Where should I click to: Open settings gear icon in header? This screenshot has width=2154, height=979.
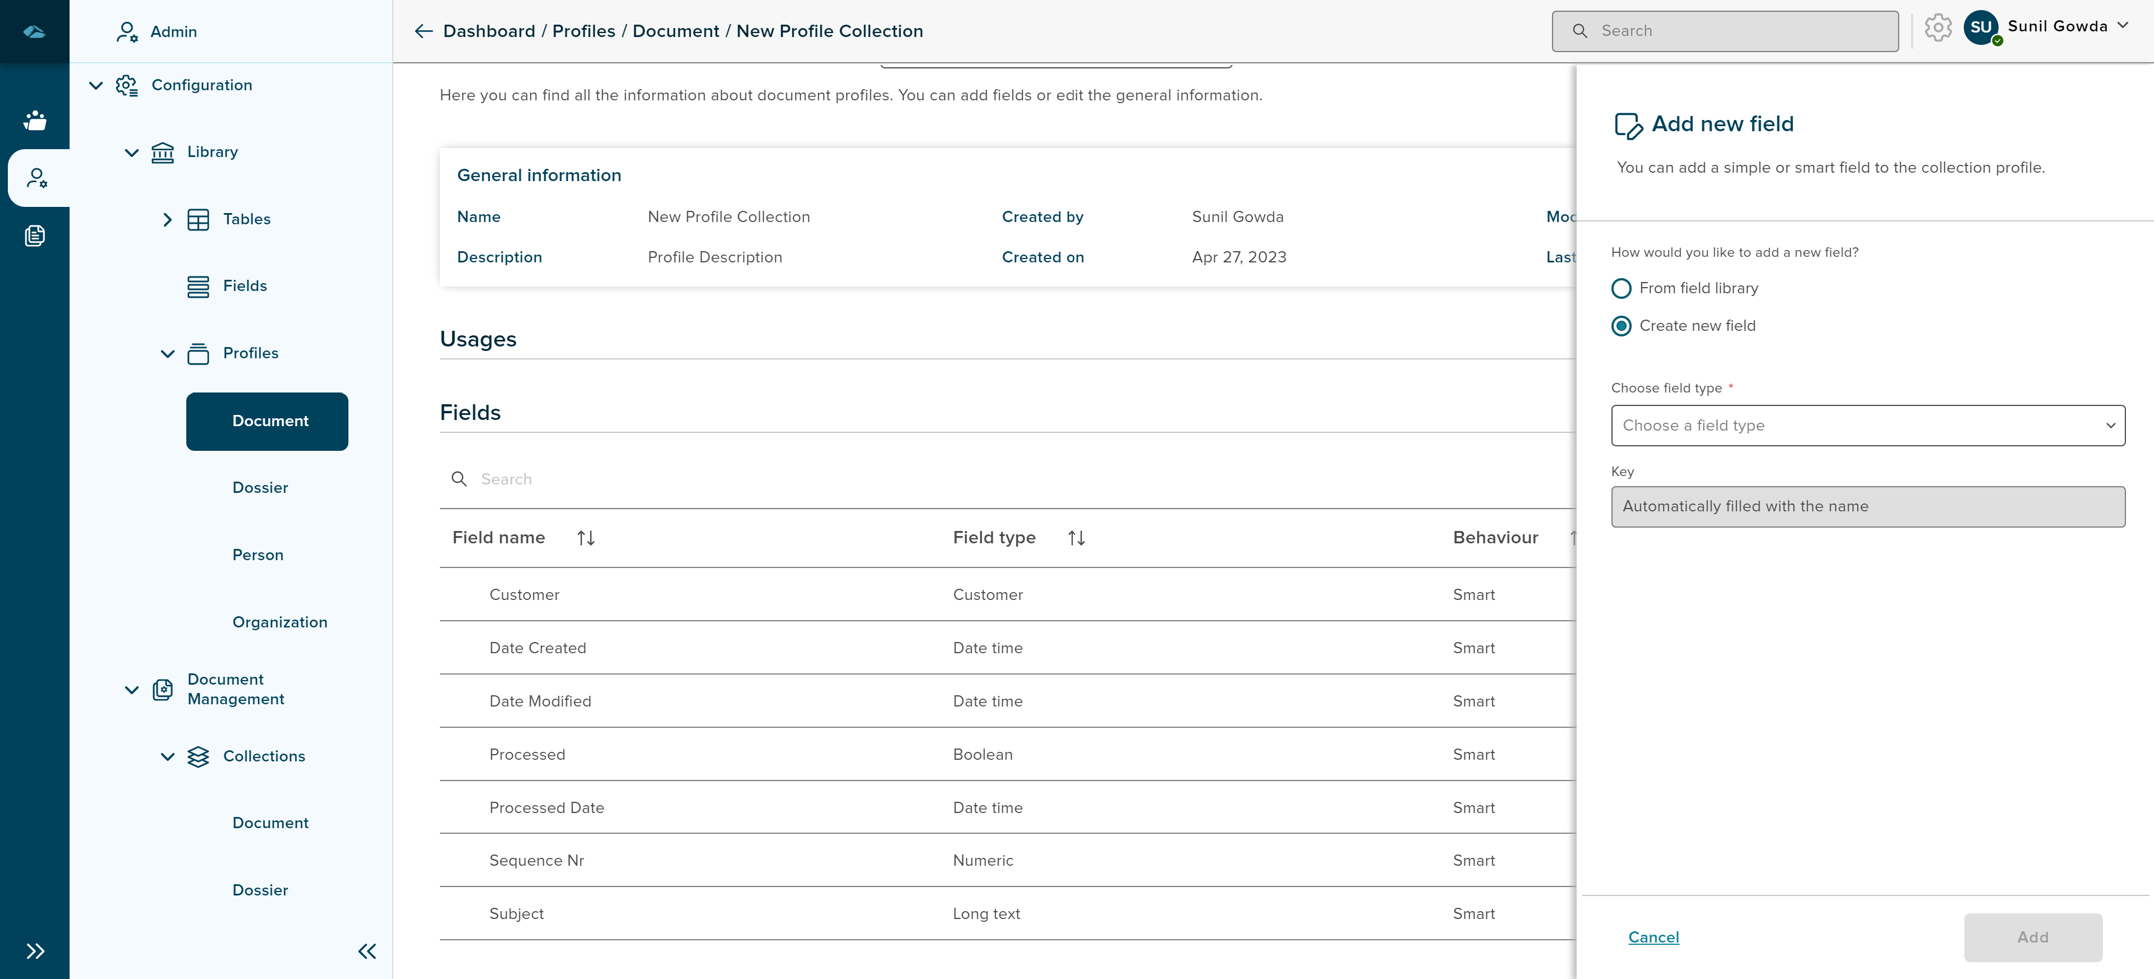pos(1937,29)
